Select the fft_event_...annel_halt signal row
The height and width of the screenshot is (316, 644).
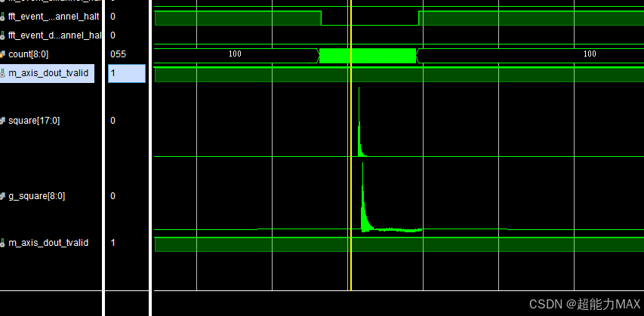point(54,17)
